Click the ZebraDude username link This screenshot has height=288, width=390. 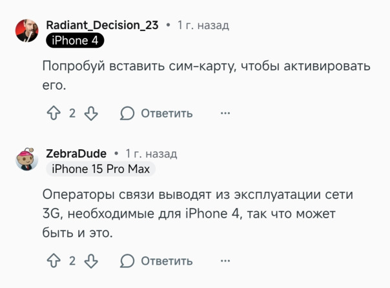tap(76, 154)
